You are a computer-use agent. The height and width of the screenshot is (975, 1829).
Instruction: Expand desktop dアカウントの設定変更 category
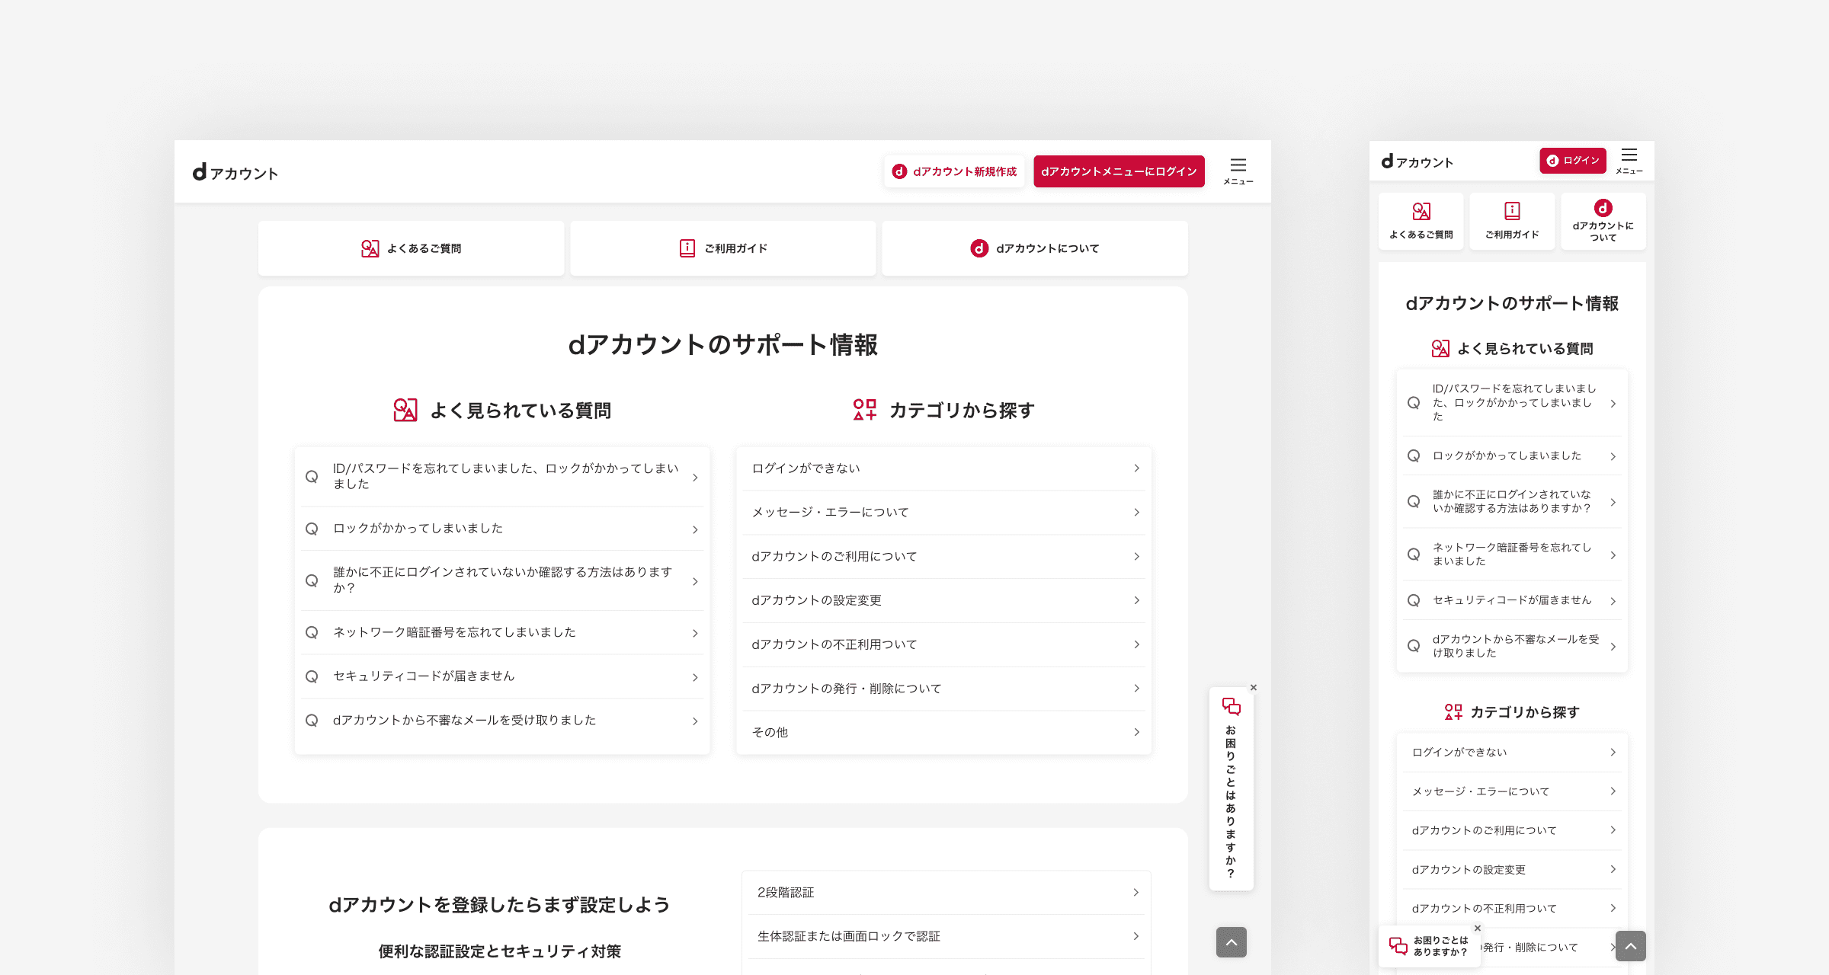point(943,601)
